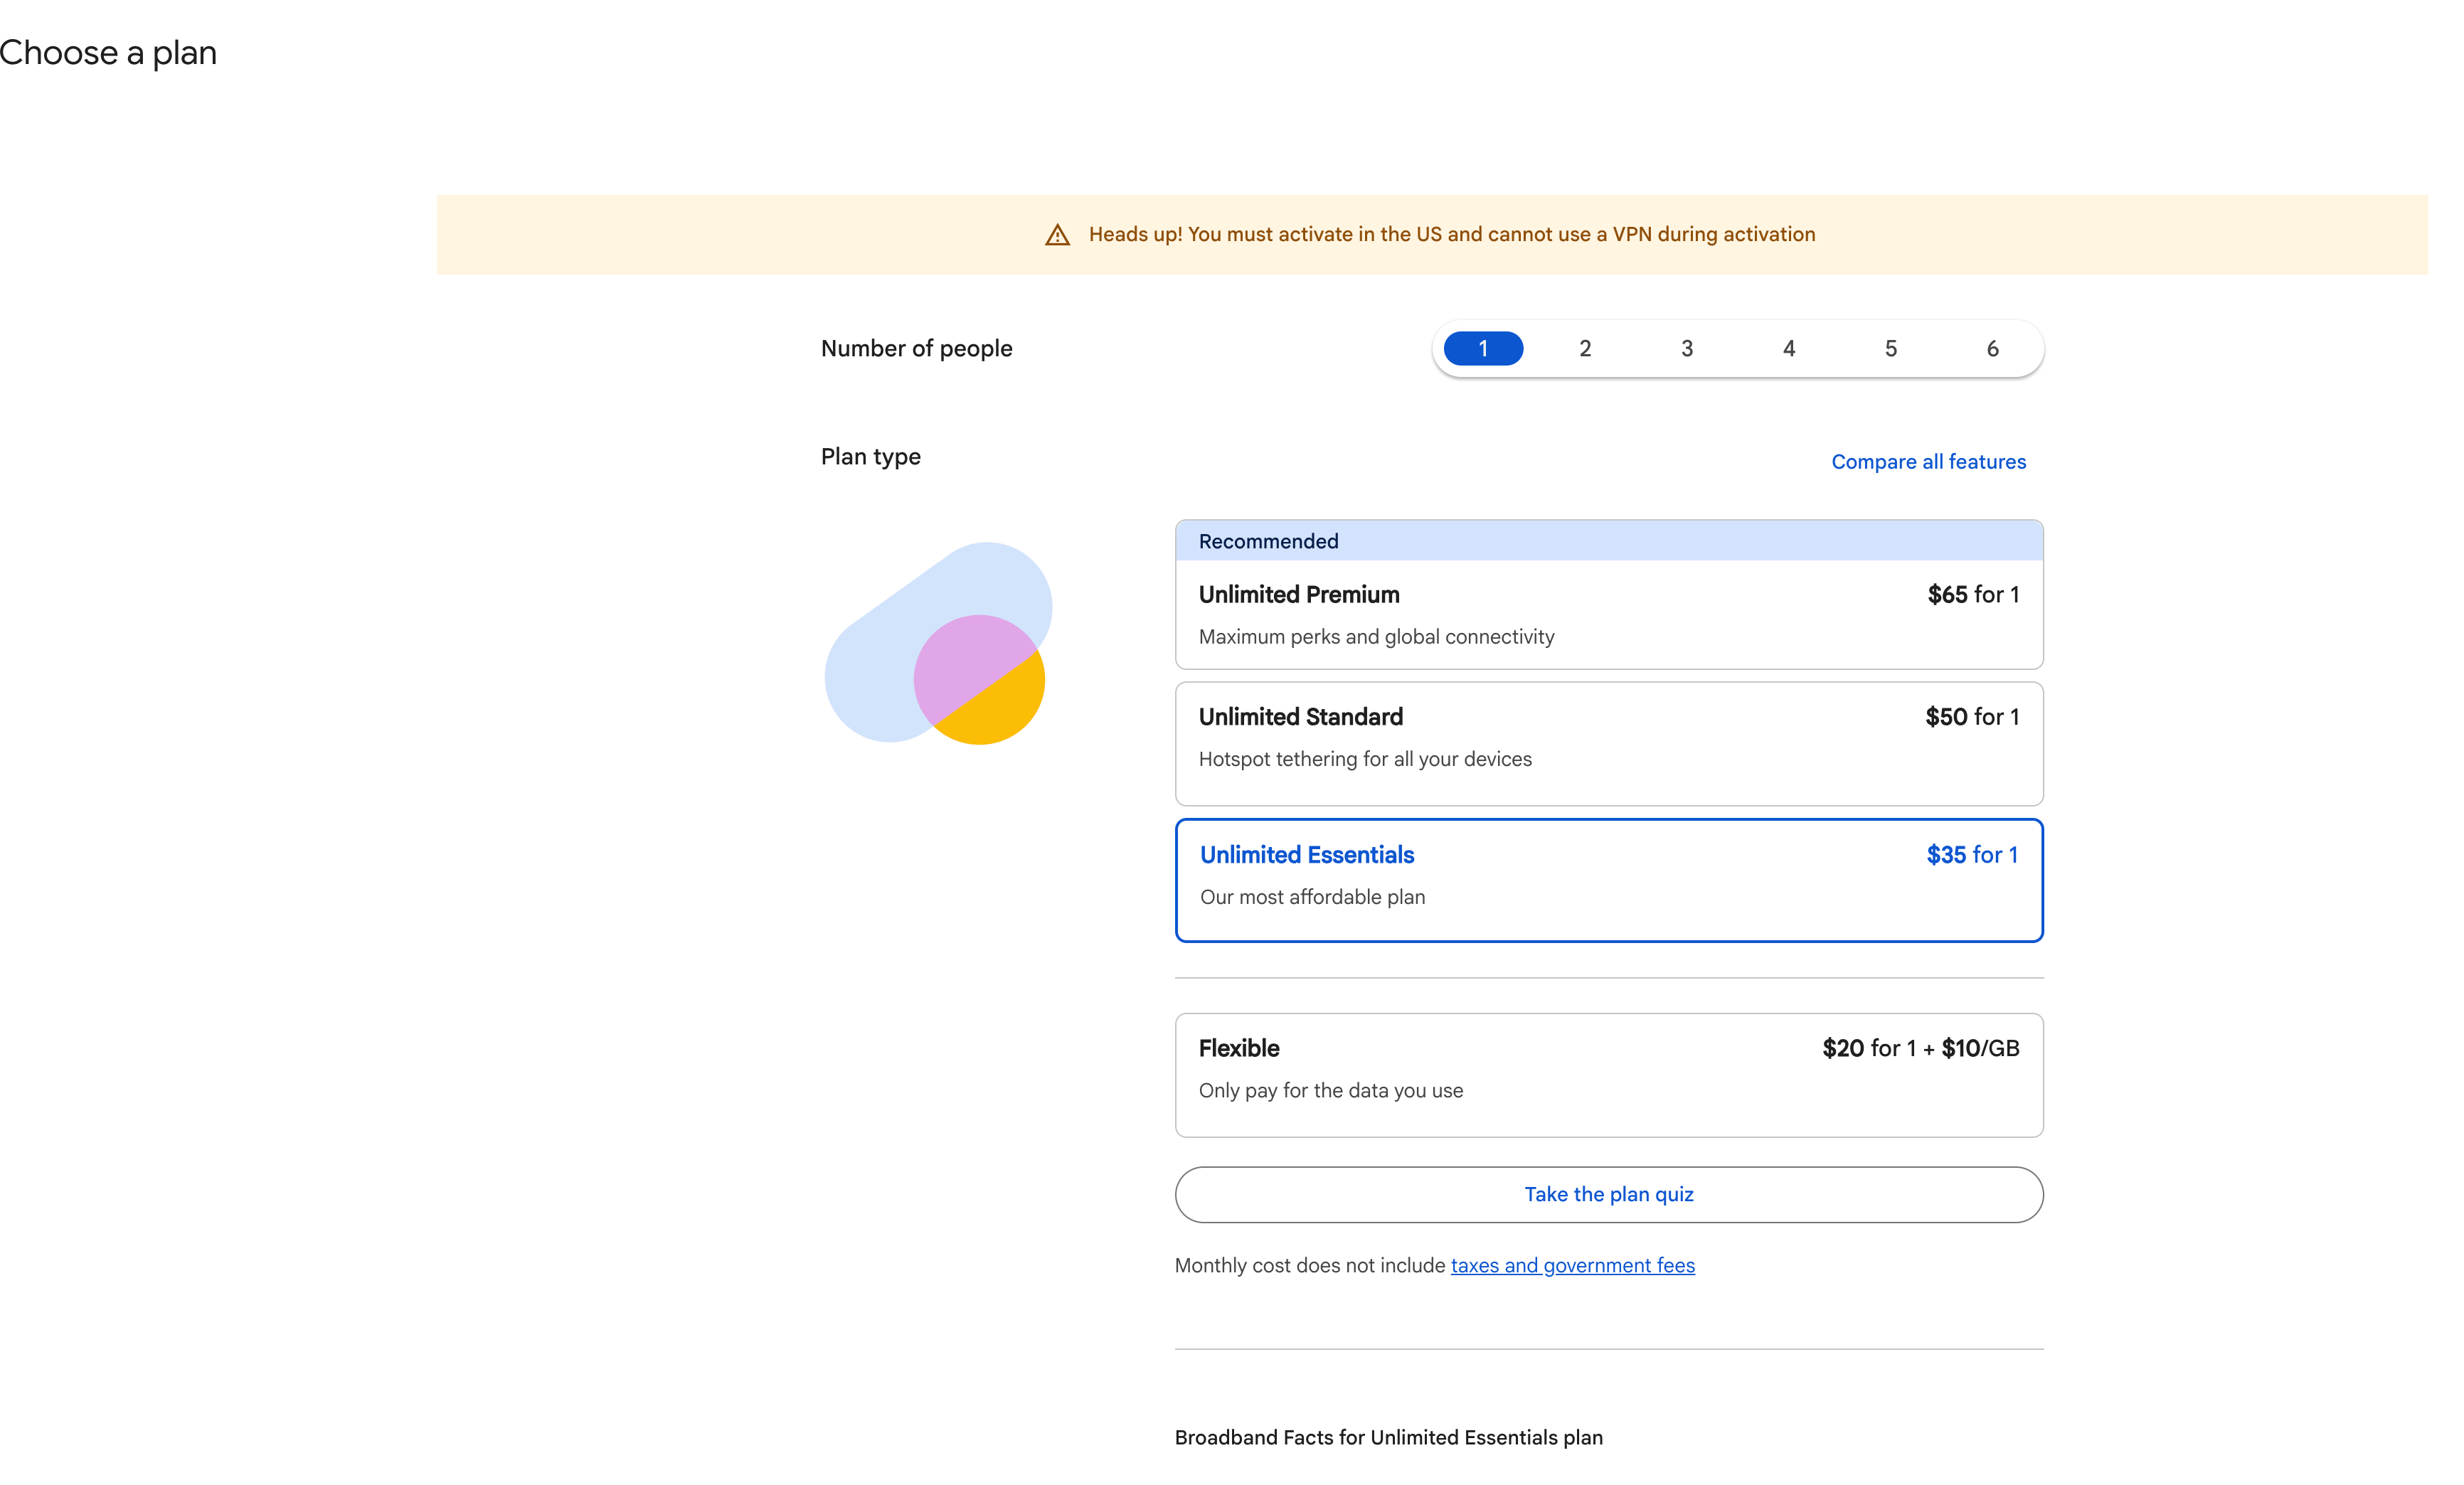Click the Recommended label header
2464x1485 pixels.
coord(1268,541)
